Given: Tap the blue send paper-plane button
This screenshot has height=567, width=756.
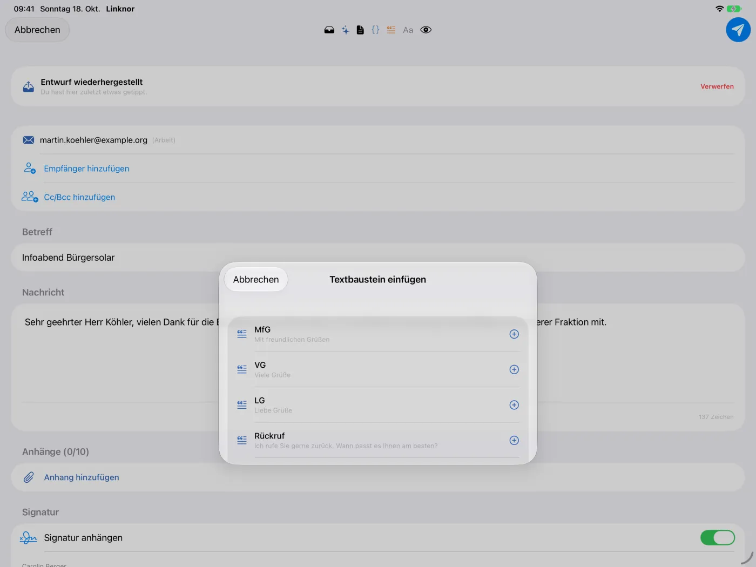Looking at the screenshot, I should [738, 30].
